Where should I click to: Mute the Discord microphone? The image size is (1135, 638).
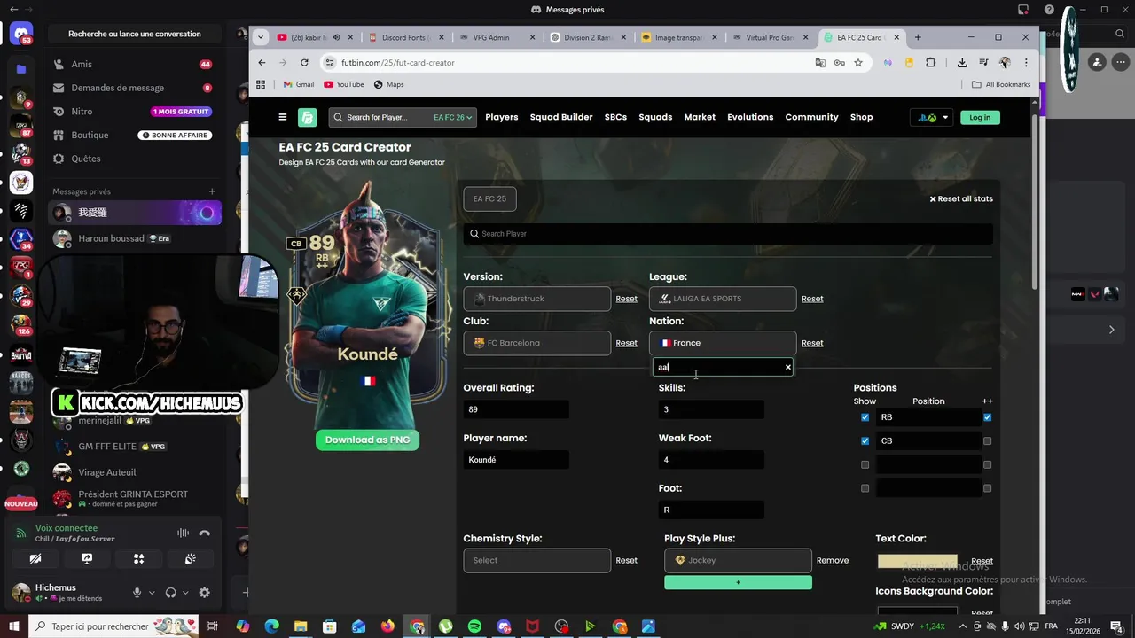pos(137,593)
